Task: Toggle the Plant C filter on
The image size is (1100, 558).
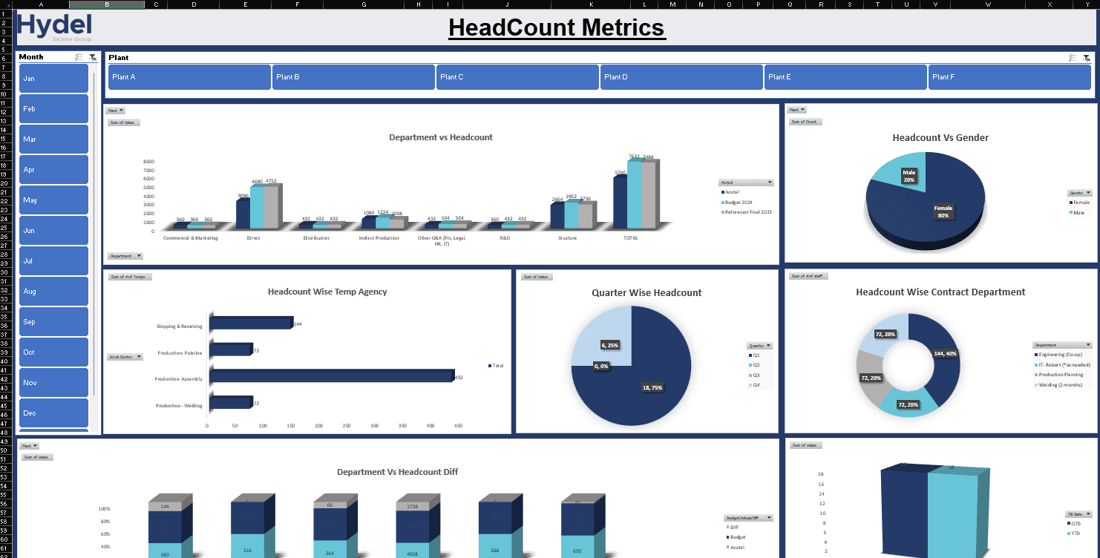Action: click(x=517, y=76)
